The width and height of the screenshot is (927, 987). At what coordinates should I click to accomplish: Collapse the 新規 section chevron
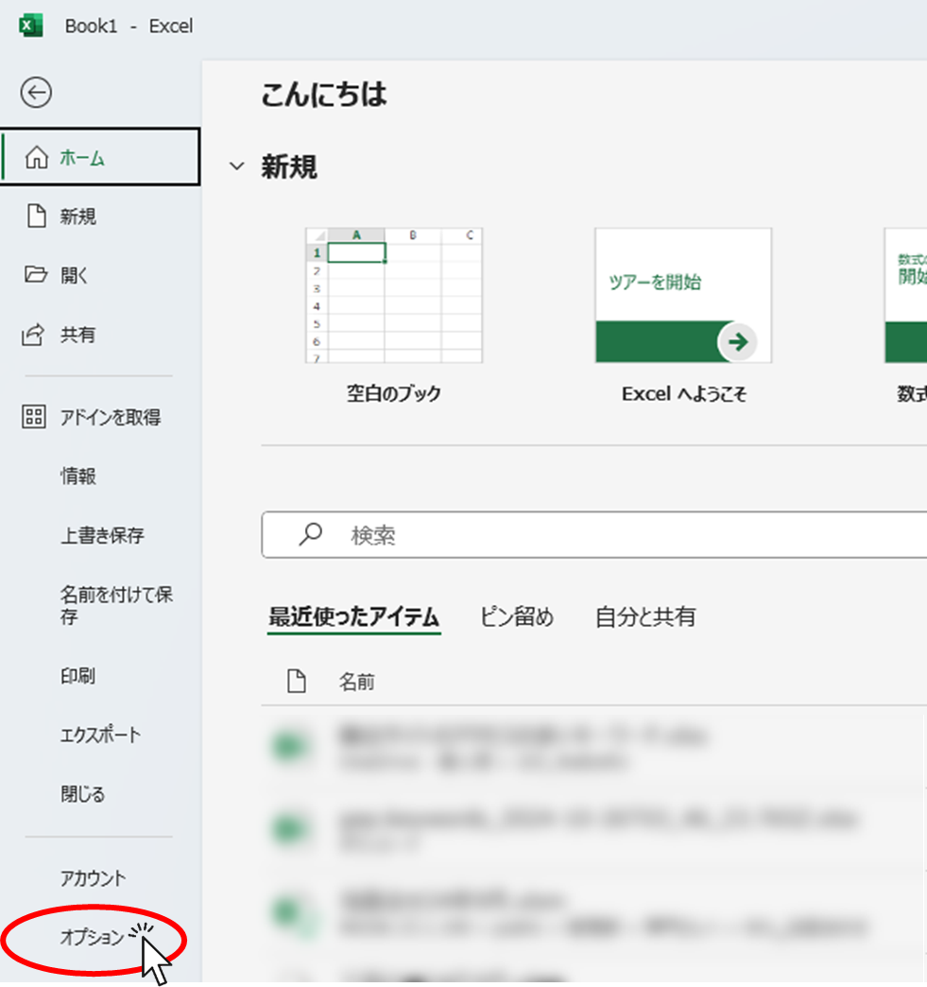click(236, 166)
